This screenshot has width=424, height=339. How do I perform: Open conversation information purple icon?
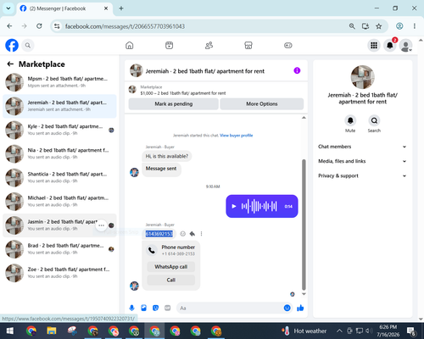[297, 70]
